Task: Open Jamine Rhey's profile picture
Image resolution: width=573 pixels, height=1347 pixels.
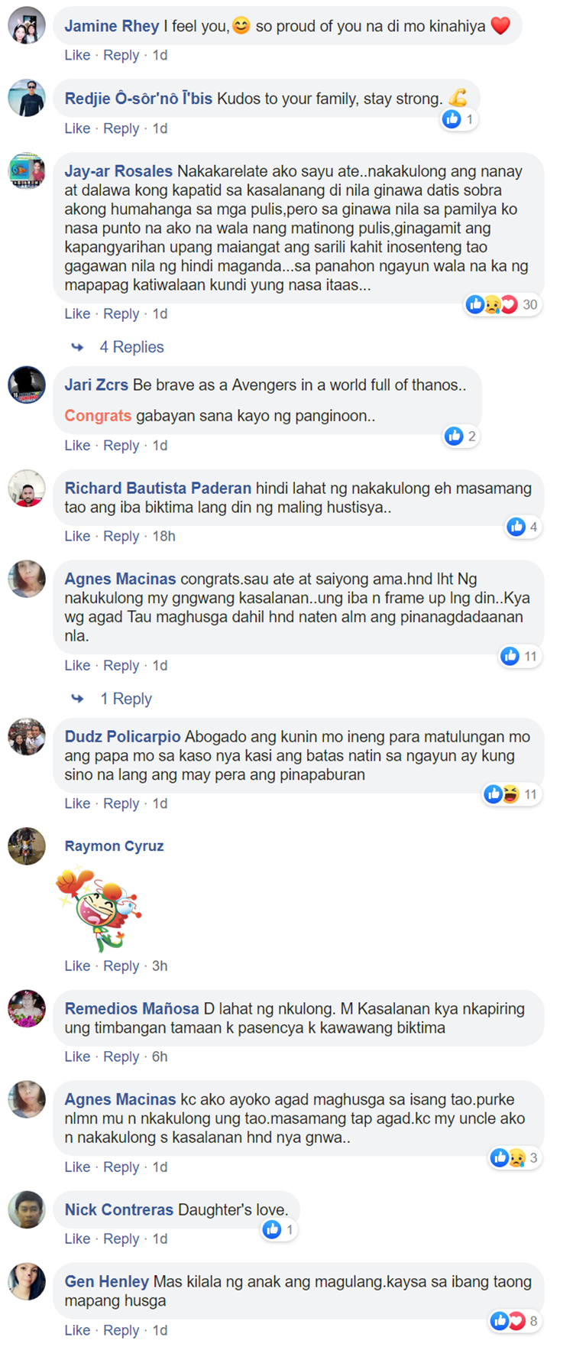Action: coord(27,25)
